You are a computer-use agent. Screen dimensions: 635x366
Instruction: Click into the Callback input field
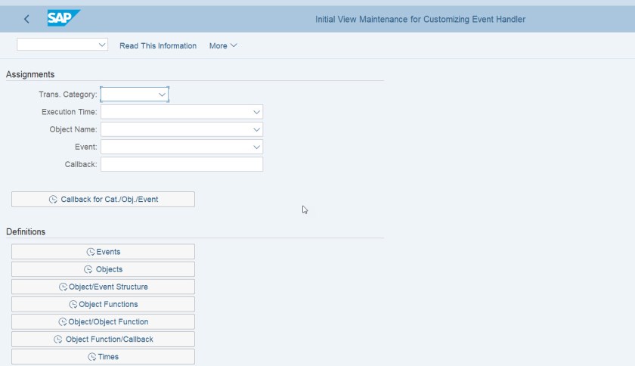click(181, 164)
